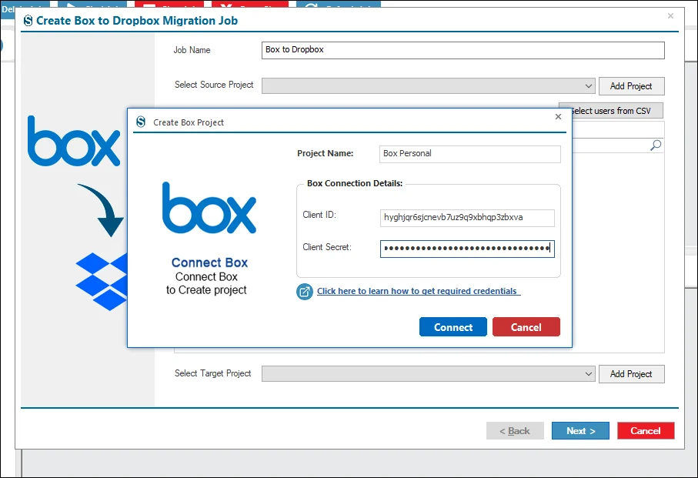Click the Box Connection Details label

point(354,183)
